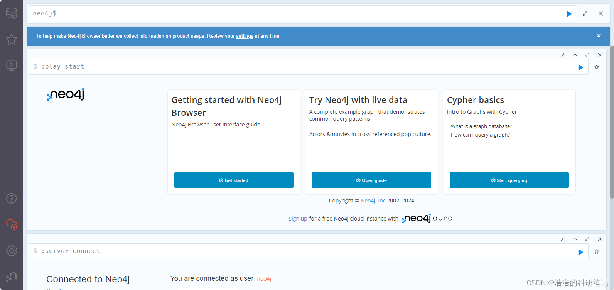Screen dimensions: 614x290
Task: Open the Connect to Neo4j Aura sidebar icon
Action: click(x=12, y=224)
